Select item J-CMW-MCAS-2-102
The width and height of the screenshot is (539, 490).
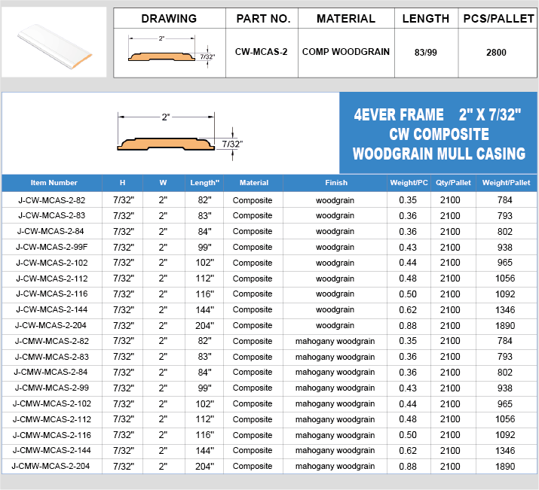[52, 403]
